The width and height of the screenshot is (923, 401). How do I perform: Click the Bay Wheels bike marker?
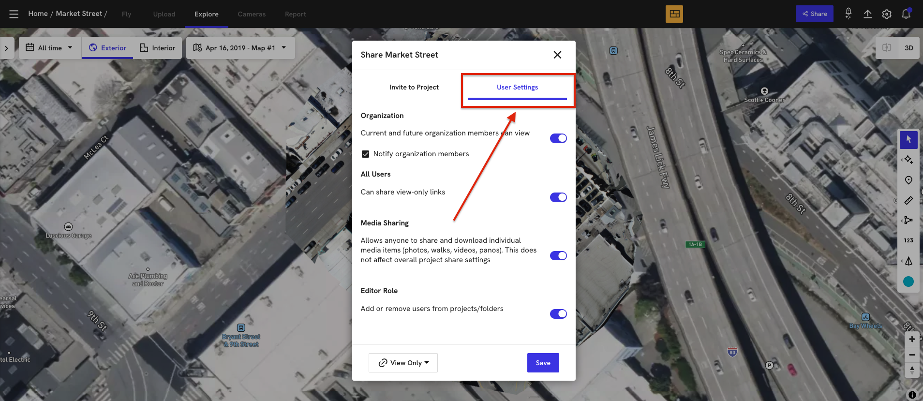865,317
